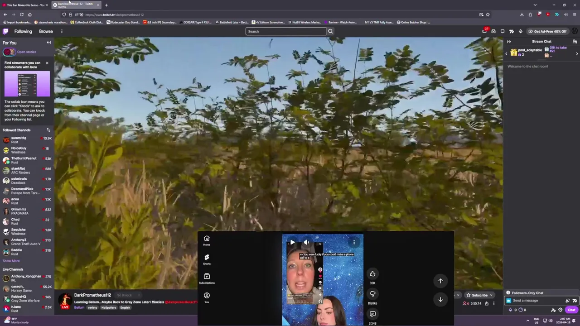
Task: Run search with the magnifier button
Action: (x=330, y=31)
